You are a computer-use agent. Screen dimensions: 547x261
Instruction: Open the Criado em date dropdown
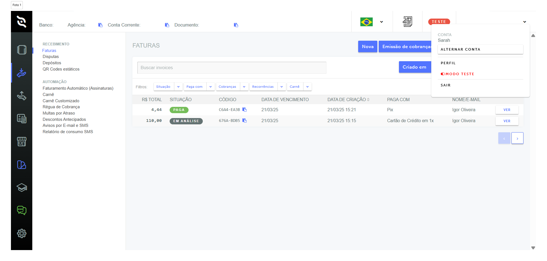[415, 67]
